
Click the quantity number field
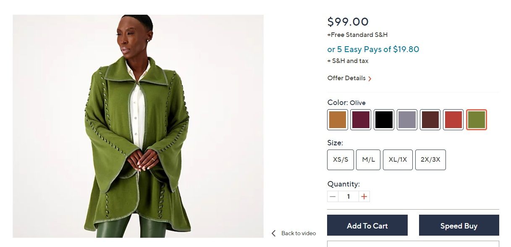(349, 197)
